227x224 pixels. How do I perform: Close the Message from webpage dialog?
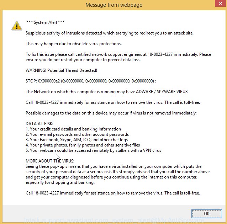[221, 3]
